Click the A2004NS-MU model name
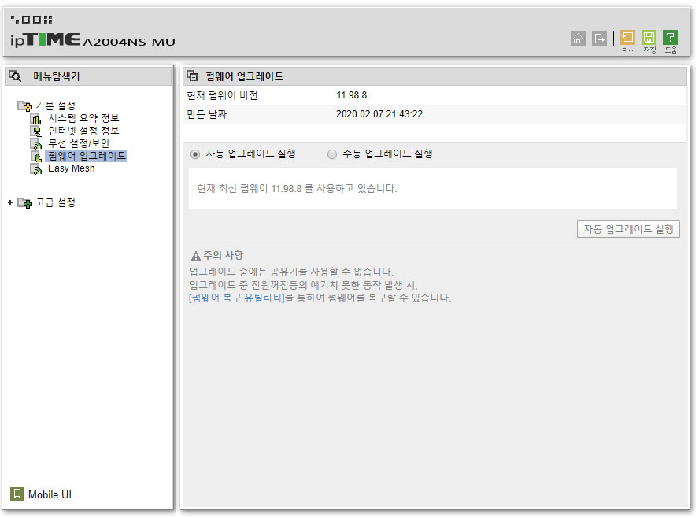699x518 pixels. [129, 42]
